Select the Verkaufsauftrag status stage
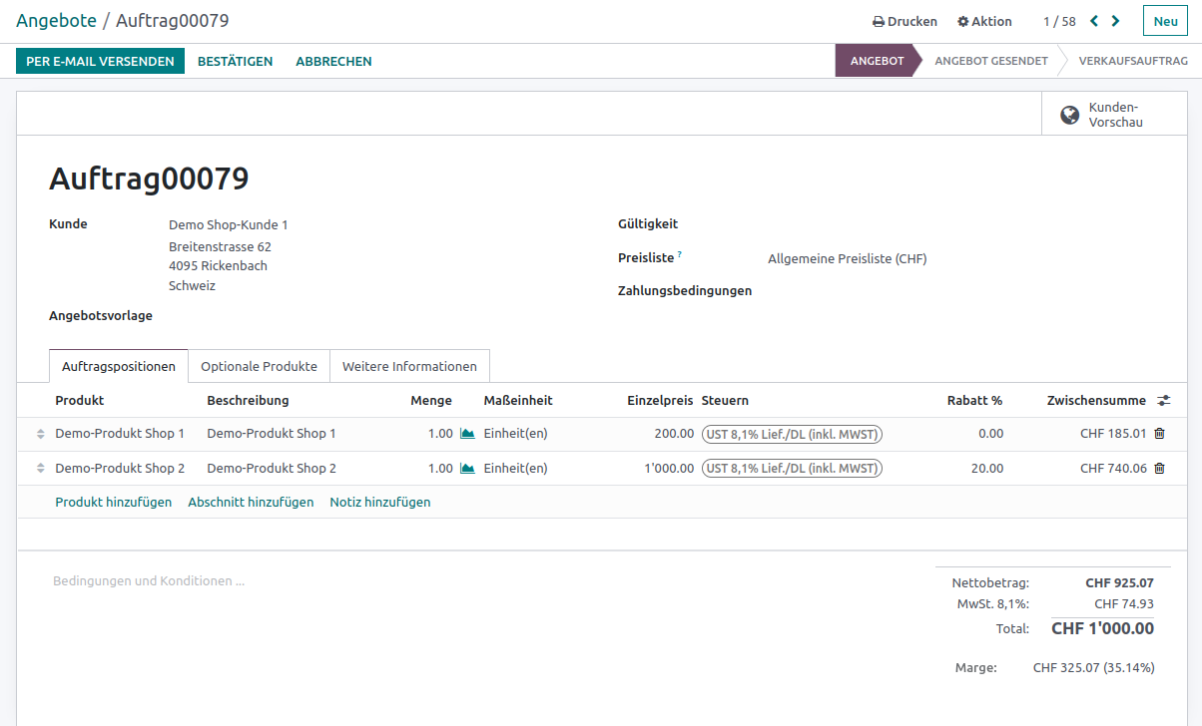Image resolution: width=1202 pixels, height=726 pixels. [x=1132, y=61]
